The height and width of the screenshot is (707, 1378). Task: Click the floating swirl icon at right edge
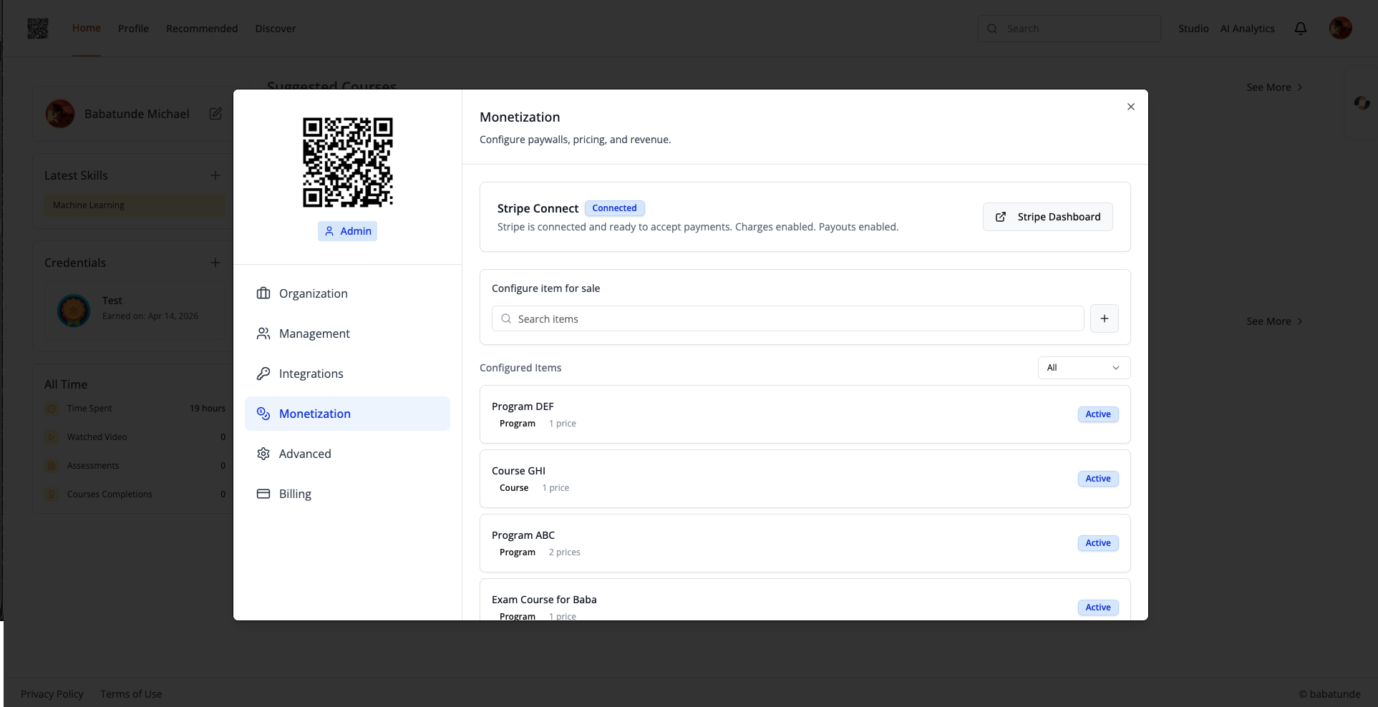tap(1362, 103)
